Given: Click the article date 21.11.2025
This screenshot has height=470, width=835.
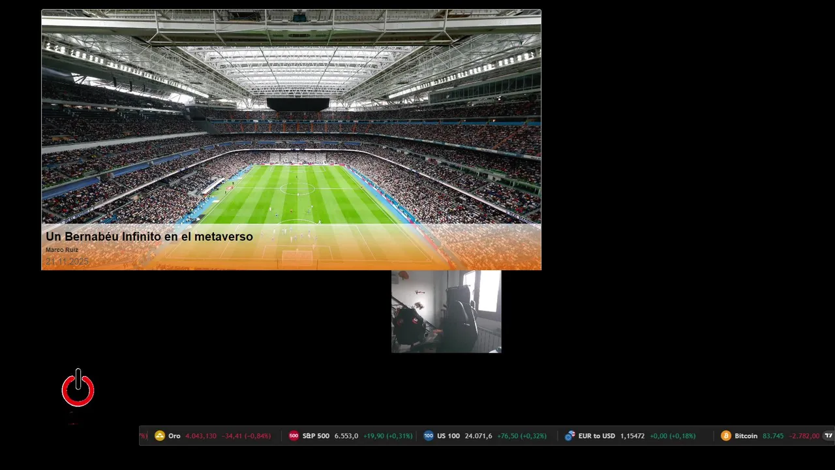Looking at the screenshot, I should tap(67, 261).
